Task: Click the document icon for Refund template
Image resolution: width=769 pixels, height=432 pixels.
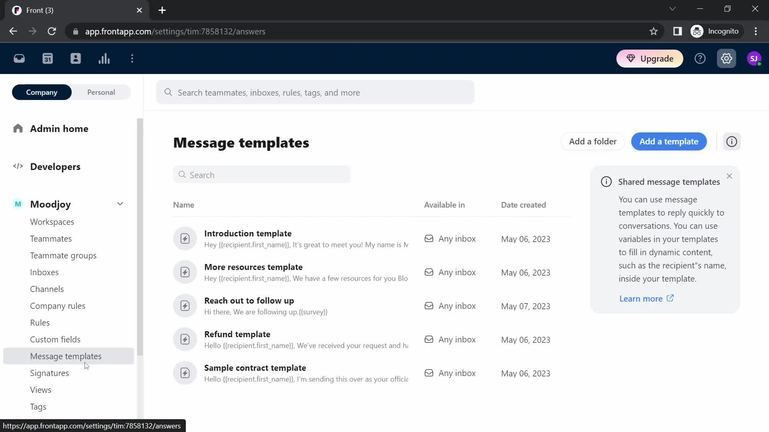Action: tap(185, 339)
